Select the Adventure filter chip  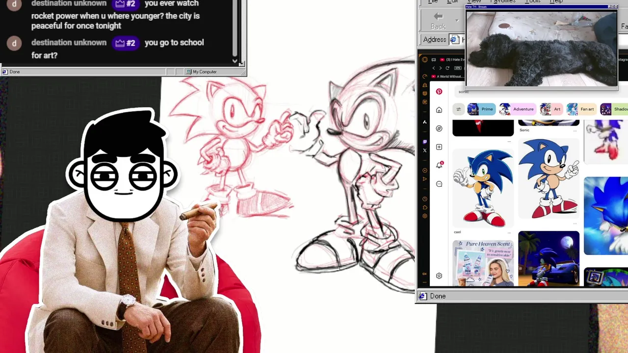click(x=517, y=109)
